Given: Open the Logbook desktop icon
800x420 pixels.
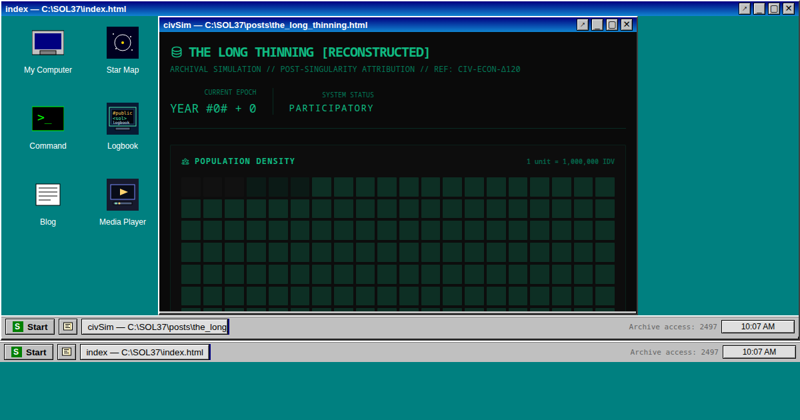Looking at the screenshot, I should tap(123, 119).
